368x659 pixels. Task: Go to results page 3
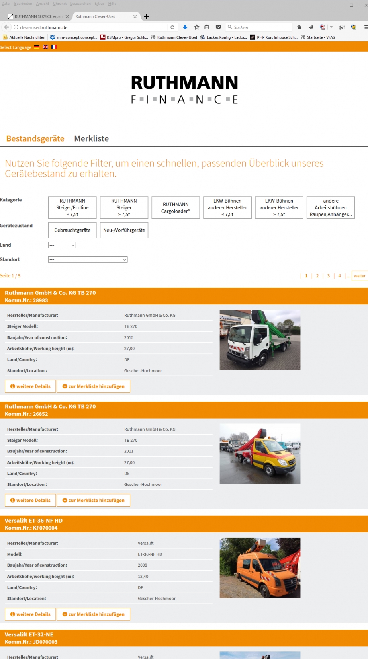tap(329, 276)
